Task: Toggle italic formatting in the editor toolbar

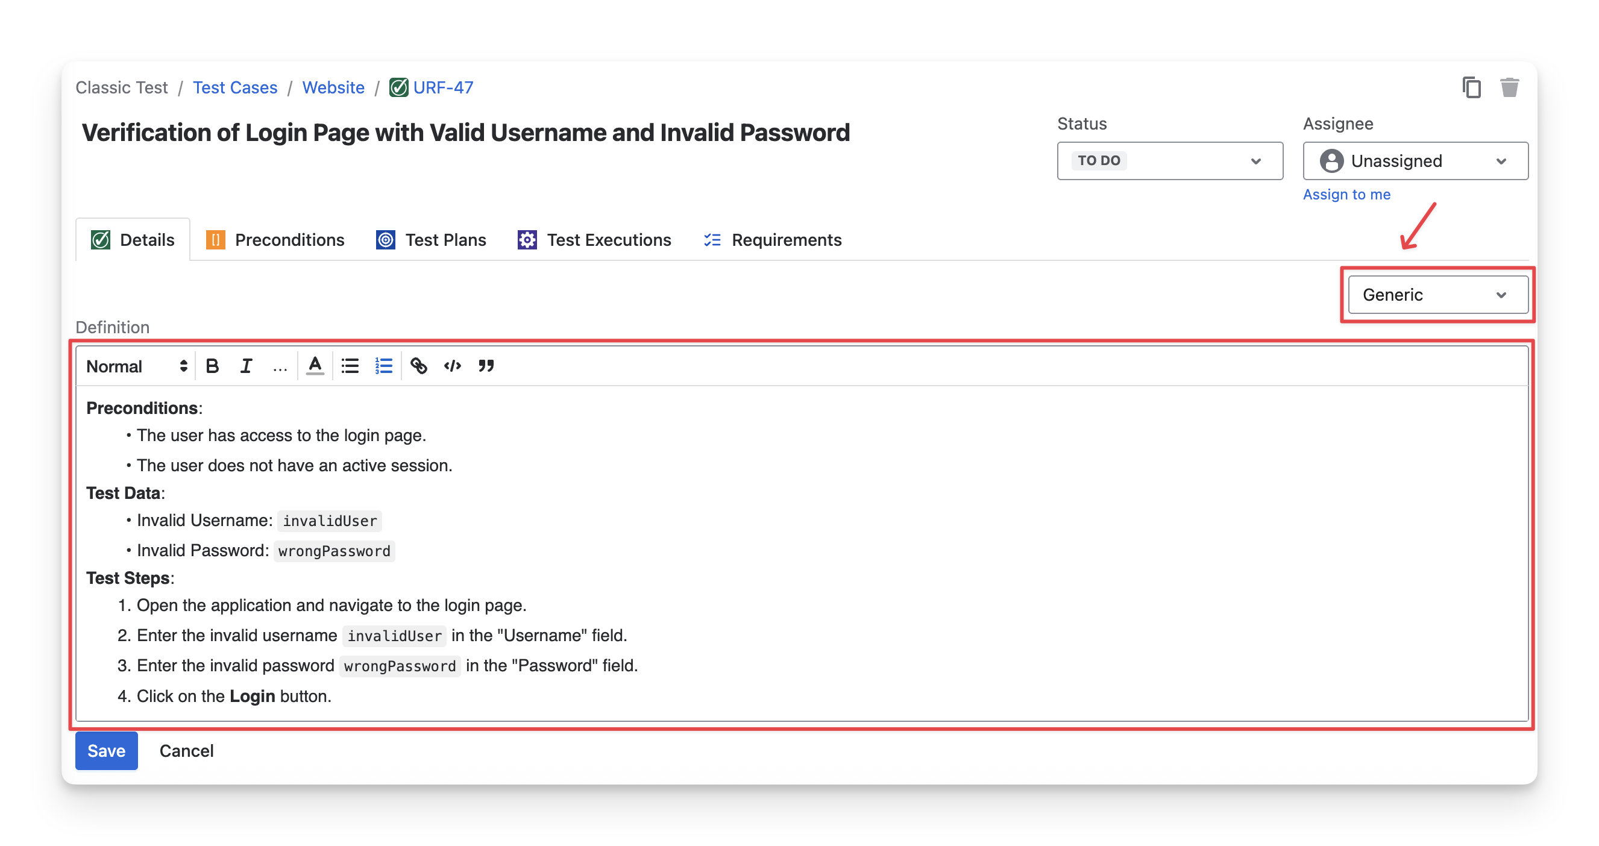Action: coord(247,366)
